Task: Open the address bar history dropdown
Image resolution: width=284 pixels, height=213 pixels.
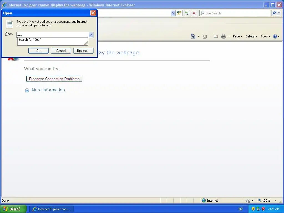Action: tap(173, 13)
